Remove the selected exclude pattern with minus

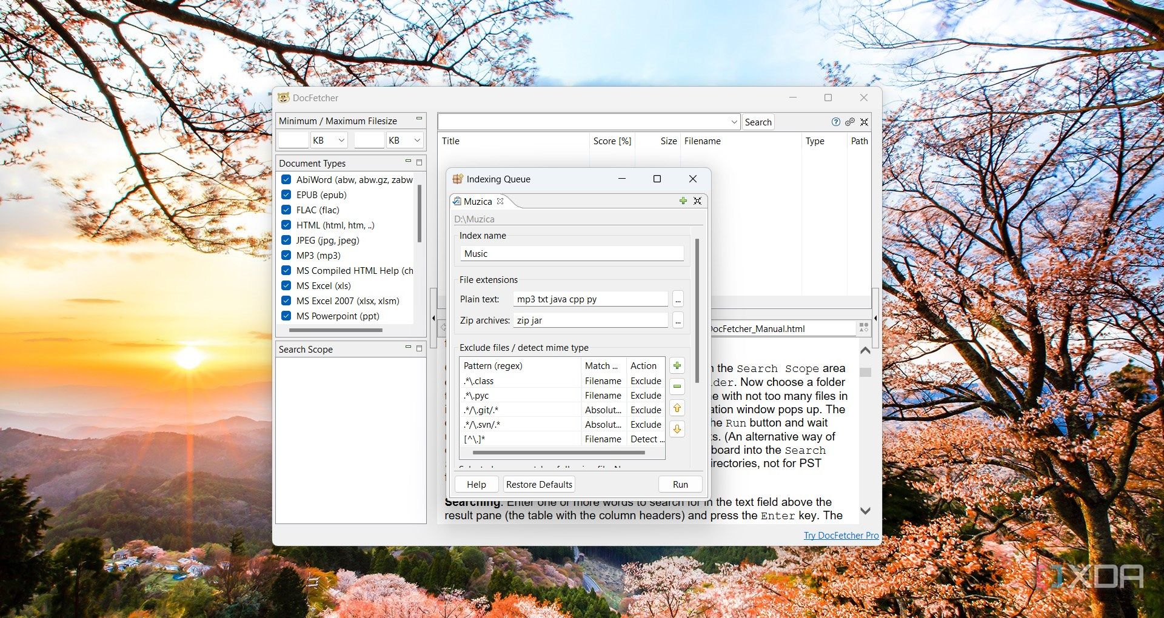pyautogui.click(x=677, y=387)
